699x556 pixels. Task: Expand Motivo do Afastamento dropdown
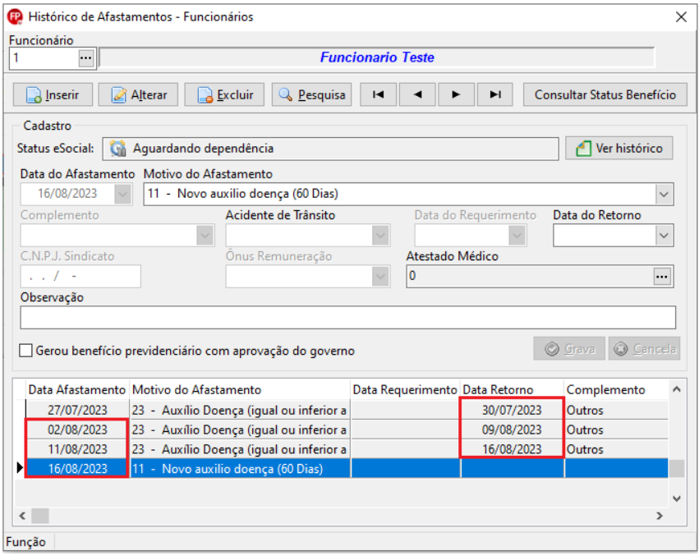[x=664, y=195]
